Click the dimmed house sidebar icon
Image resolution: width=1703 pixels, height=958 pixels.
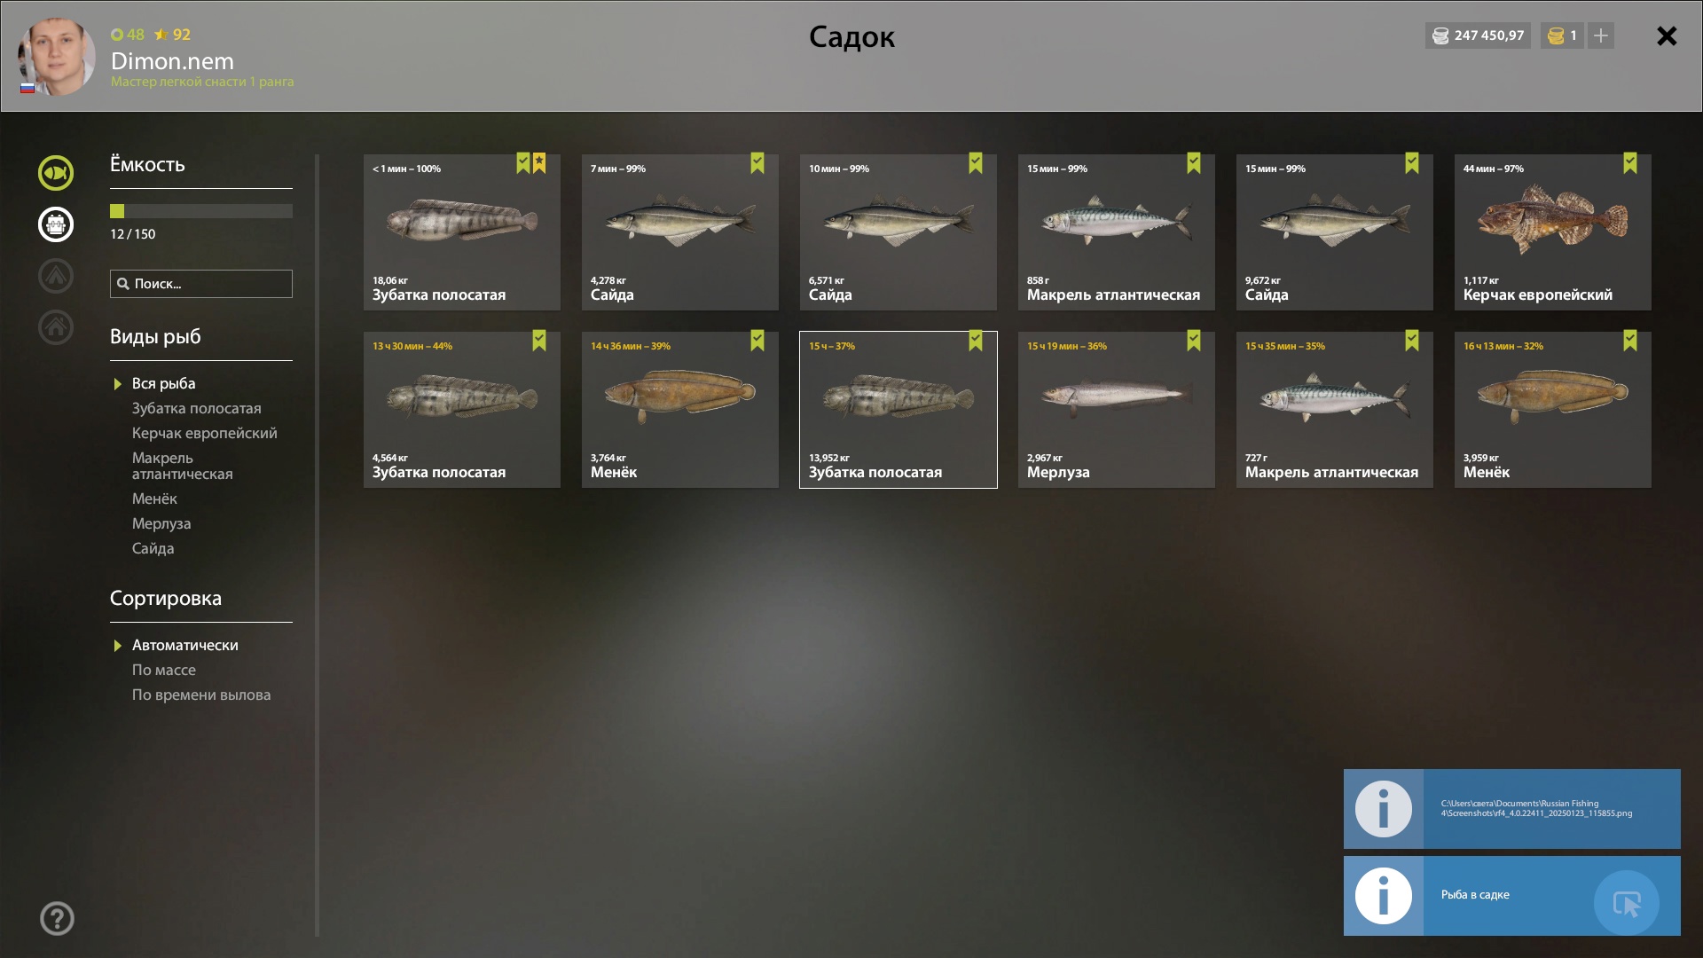pos(56,327)
